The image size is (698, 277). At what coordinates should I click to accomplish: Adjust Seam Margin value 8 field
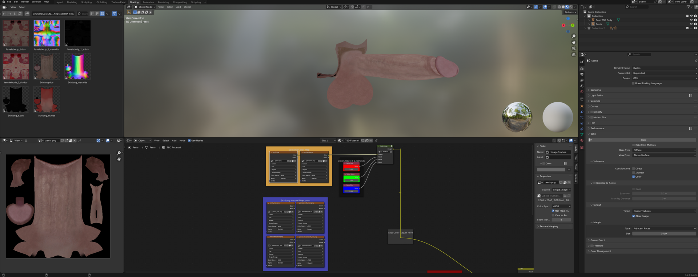click(561, 220)
